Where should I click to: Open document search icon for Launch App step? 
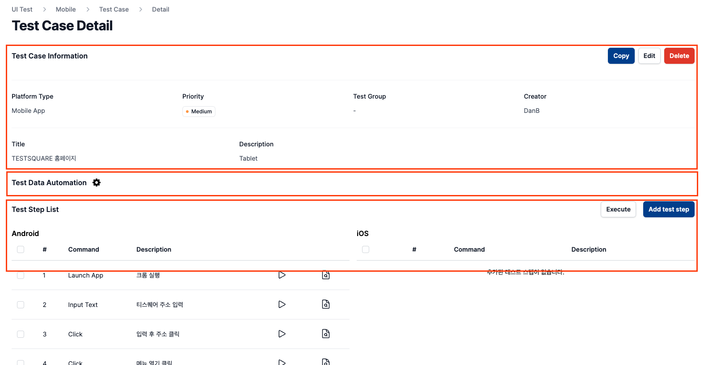pos(326,275)
